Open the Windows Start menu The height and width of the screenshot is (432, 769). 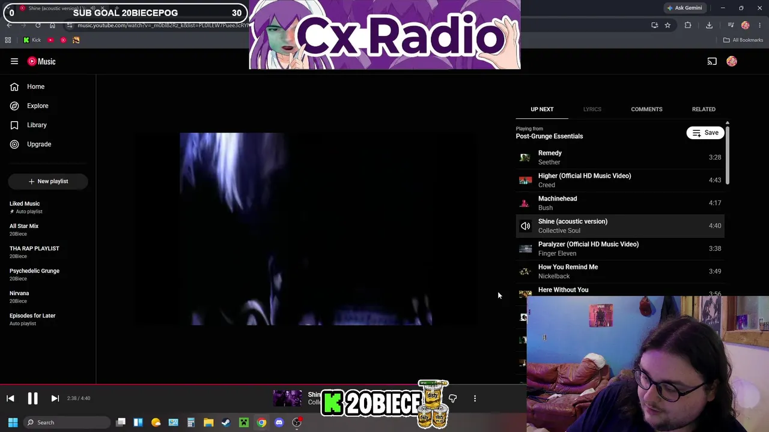coord(13,422)
